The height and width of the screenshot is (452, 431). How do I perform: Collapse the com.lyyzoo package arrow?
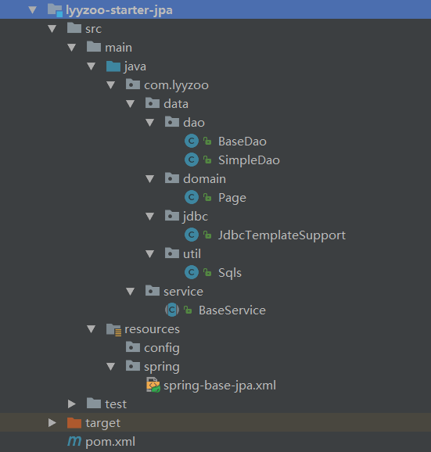click(111, 85)
